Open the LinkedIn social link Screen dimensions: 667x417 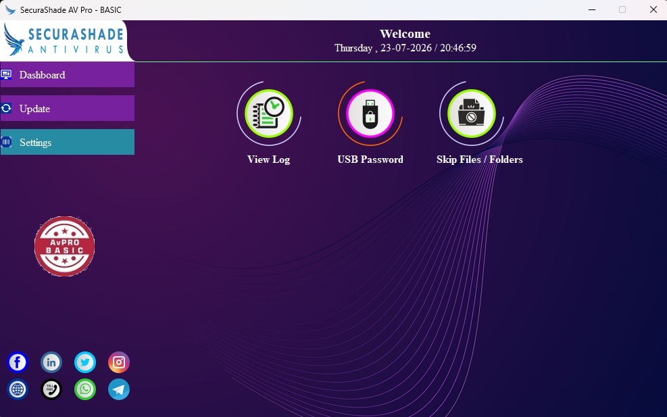pos(51,362)
